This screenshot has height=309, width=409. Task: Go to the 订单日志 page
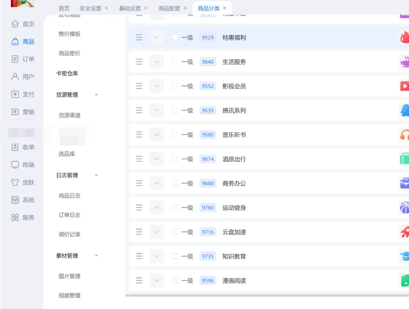pyautogui.click(x=69, y=215)
